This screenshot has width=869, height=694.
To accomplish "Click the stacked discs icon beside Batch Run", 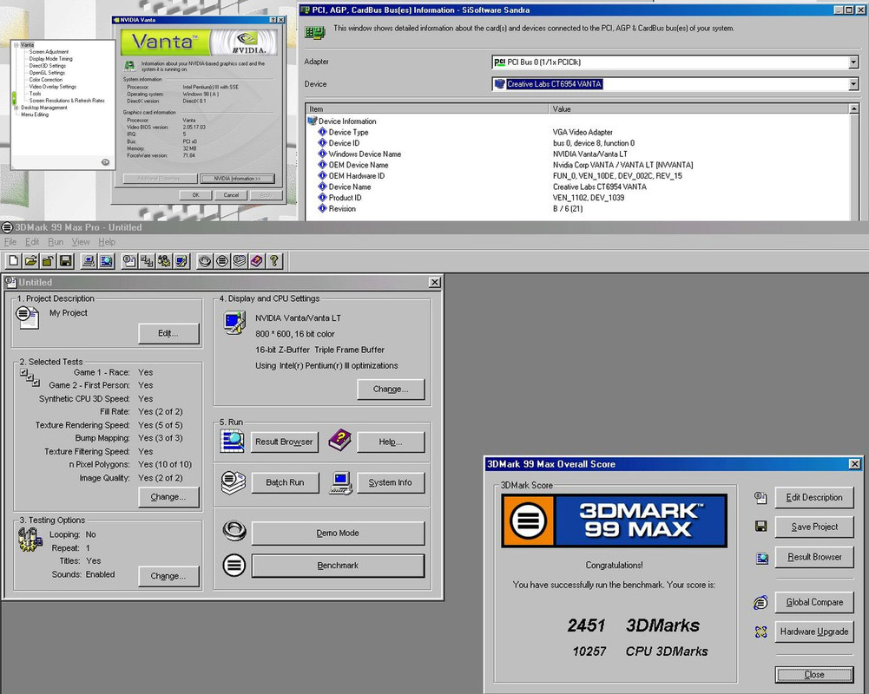I will click(234, 482).
